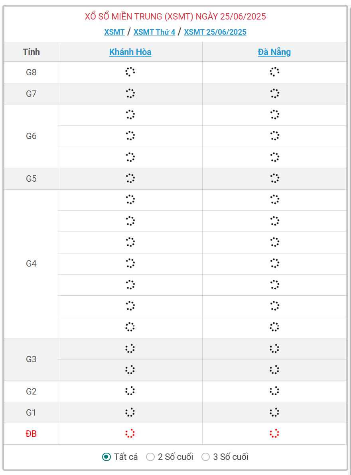The image size is (351, 475).
Task: Open the XSMT breadcrumb link
Action: [114, 32]
